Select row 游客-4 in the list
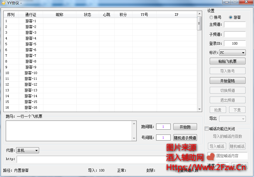This screenshot has width=254, height=177. point(100,38)
